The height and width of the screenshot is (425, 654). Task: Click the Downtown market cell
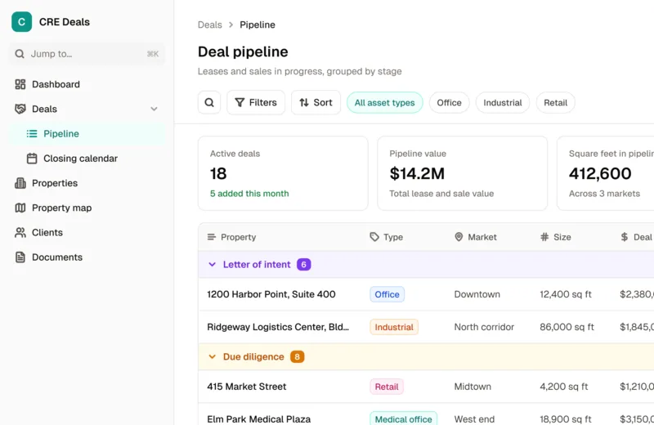[477, 294]
